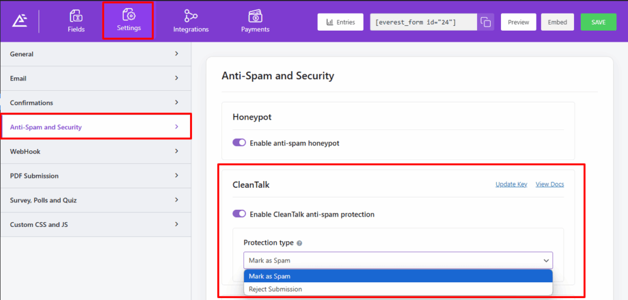Click the Honeypot heading text
Image resolution: width=628 pixels, height=300 pixels.
coord(252,117)
